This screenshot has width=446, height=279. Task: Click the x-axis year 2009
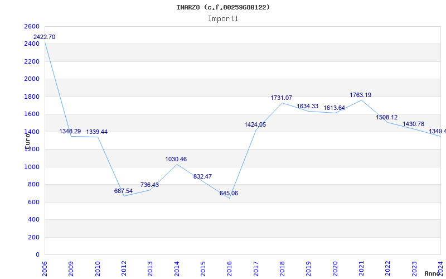click(x=71, y=268)
